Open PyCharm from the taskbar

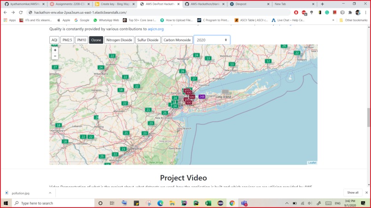(196, 203)
